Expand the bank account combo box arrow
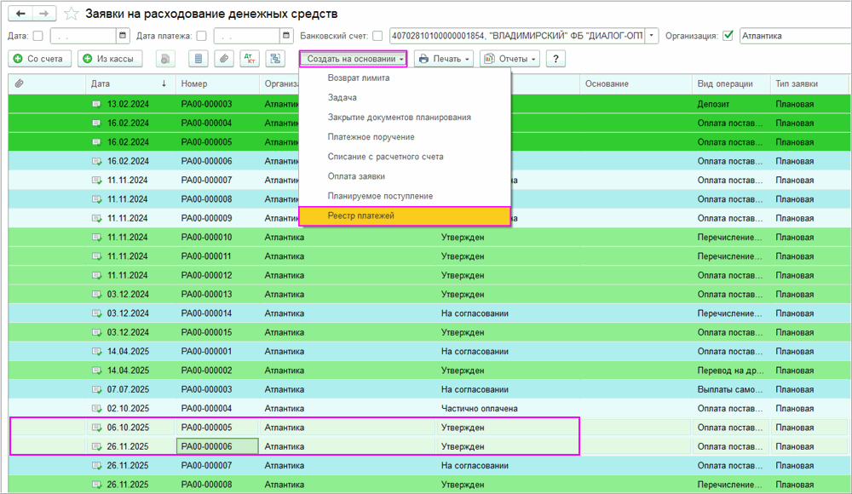852x494 pixels. pyautogui.click(x=652, y=36)
